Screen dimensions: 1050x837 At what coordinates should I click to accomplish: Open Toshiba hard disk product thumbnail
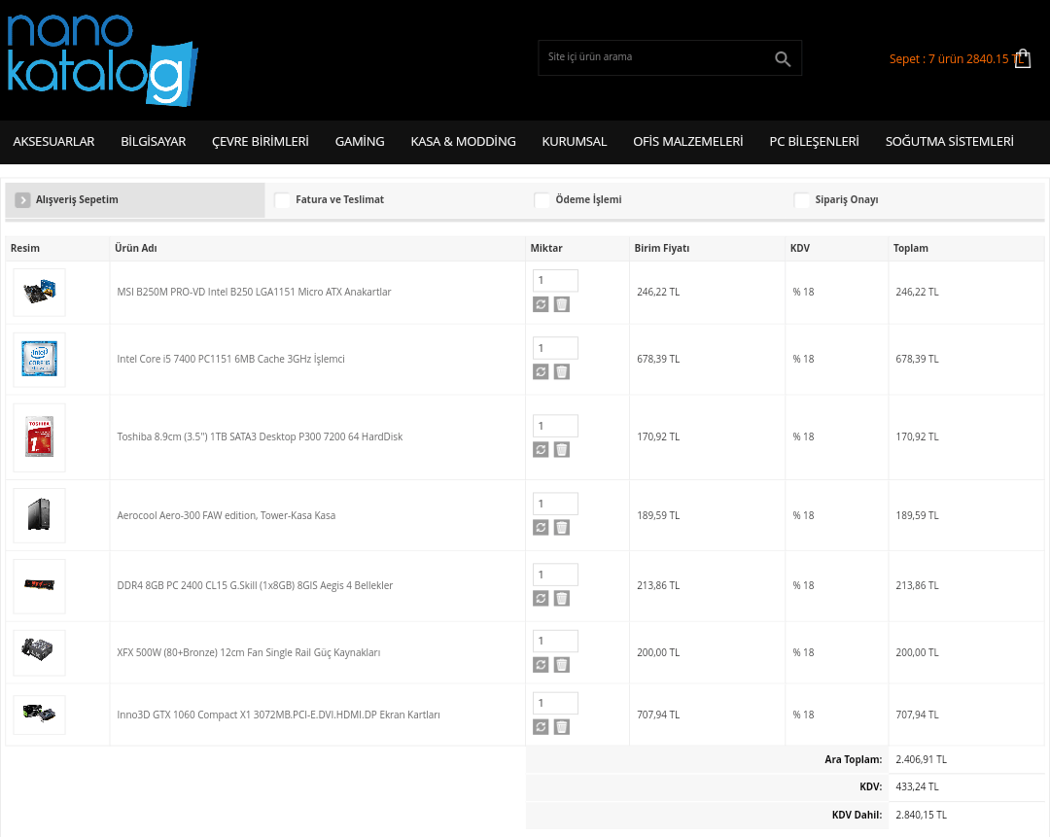pyautogui.click(x=40, y=437)
